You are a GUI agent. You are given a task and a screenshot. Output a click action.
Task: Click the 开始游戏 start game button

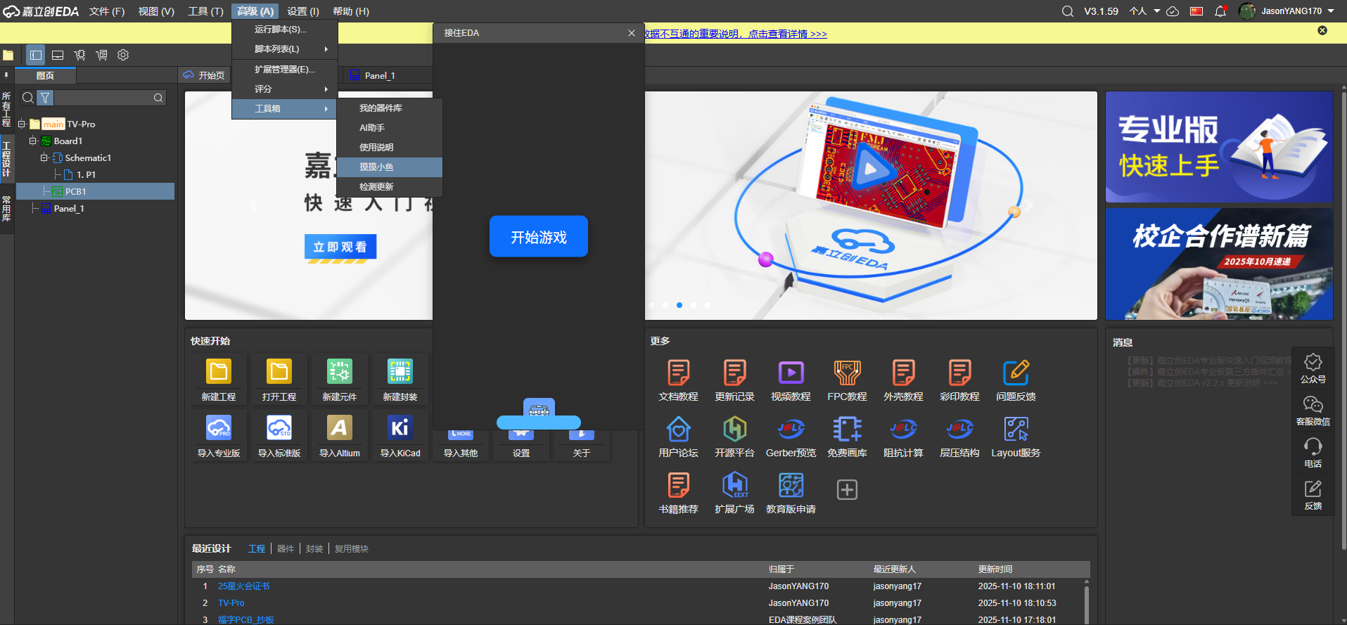click(539, 237)
